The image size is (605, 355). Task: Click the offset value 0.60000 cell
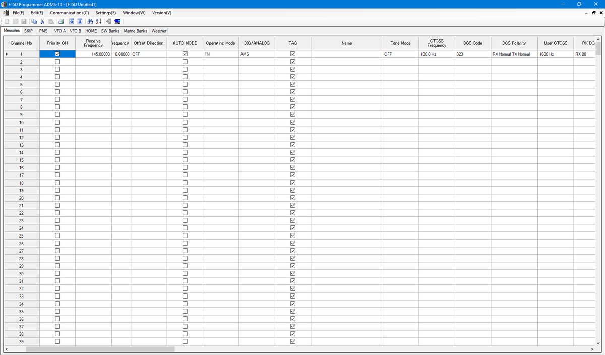point(121,54)
